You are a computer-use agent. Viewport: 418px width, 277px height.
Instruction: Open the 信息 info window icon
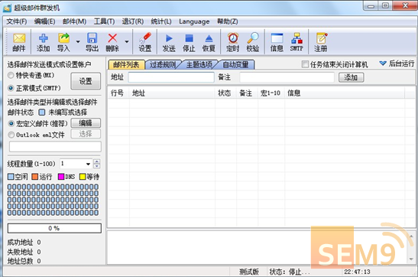(x=277, y=42)
